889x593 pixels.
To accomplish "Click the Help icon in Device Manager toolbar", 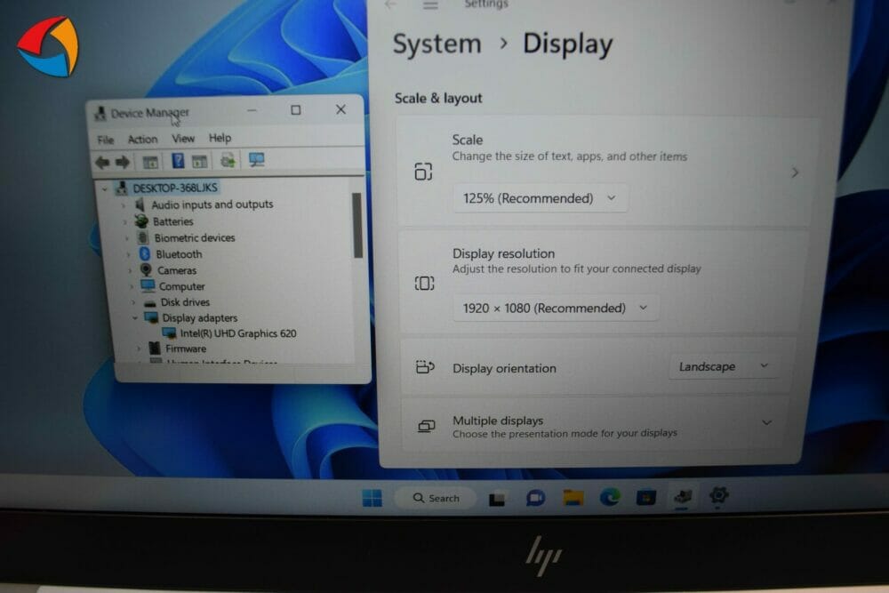I will click(x=178, y=161).
